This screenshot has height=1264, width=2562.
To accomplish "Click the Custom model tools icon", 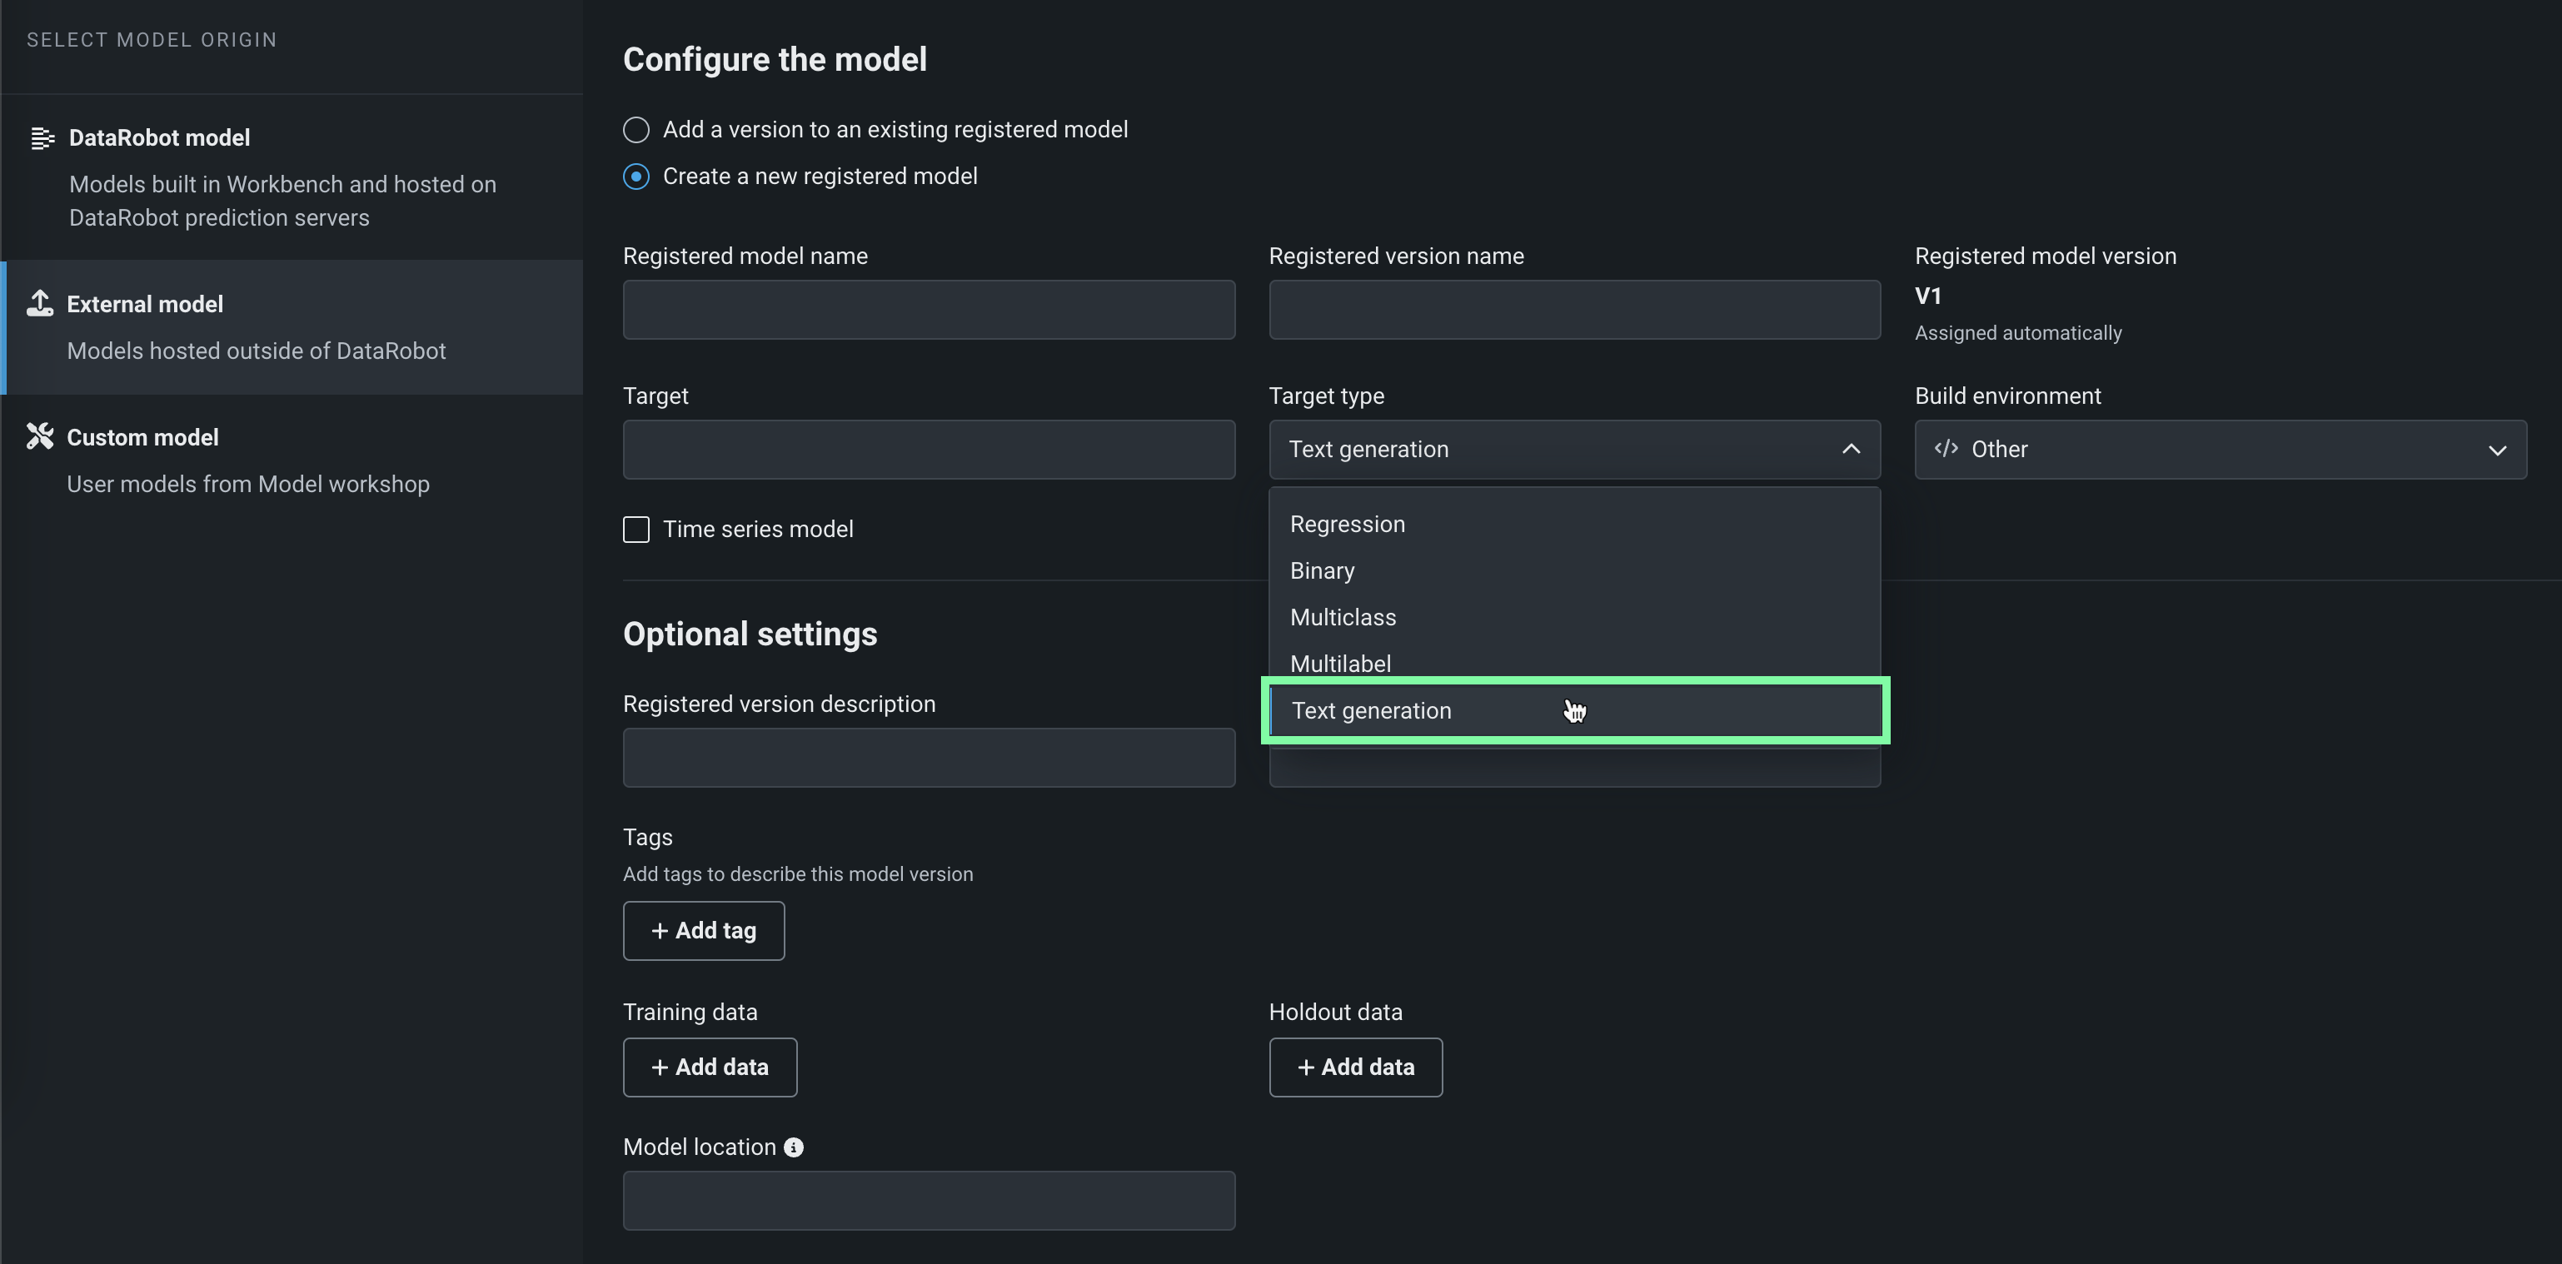I will 40,436.
